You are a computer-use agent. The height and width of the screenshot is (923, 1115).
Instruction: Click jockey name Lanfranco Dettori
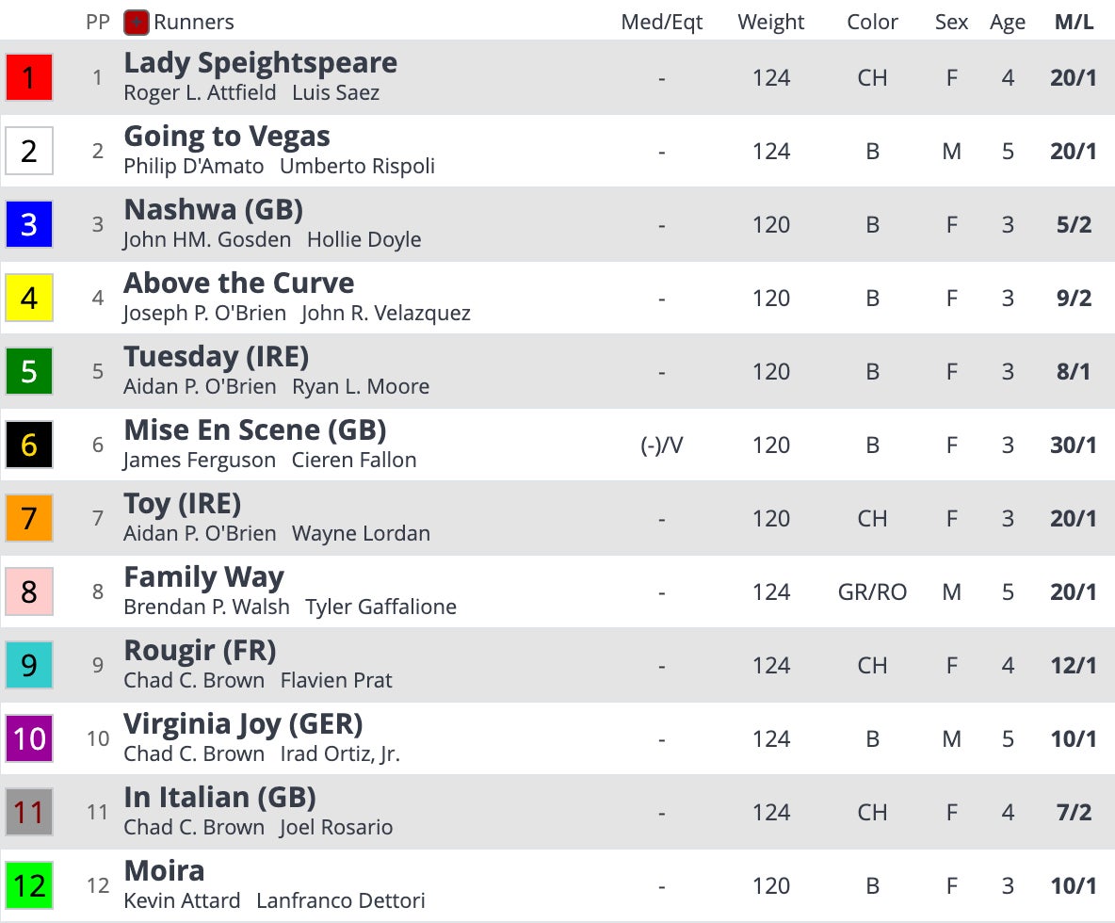pyautogui.click(x=341, y=900)
